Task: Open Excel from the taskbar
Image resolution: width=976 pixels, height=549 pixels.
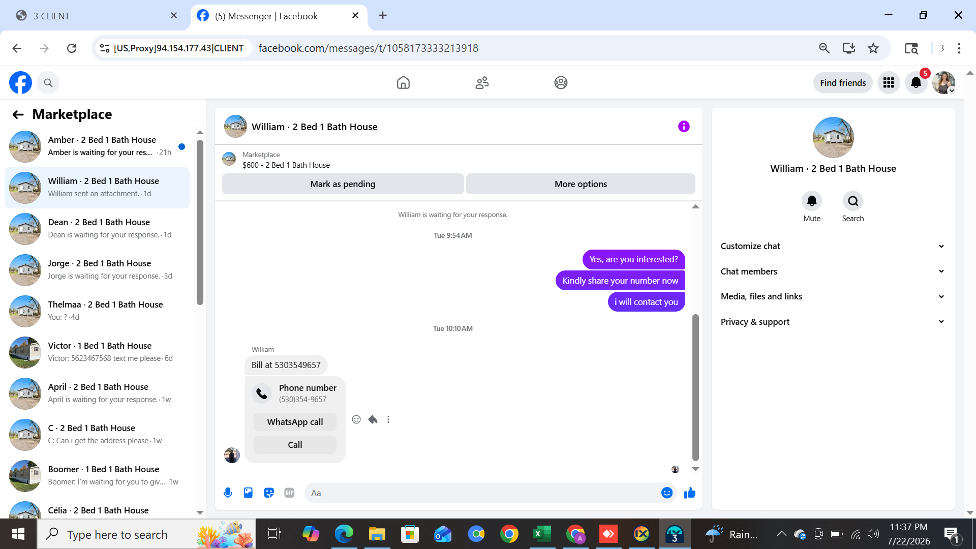Action: coord(542,534)
